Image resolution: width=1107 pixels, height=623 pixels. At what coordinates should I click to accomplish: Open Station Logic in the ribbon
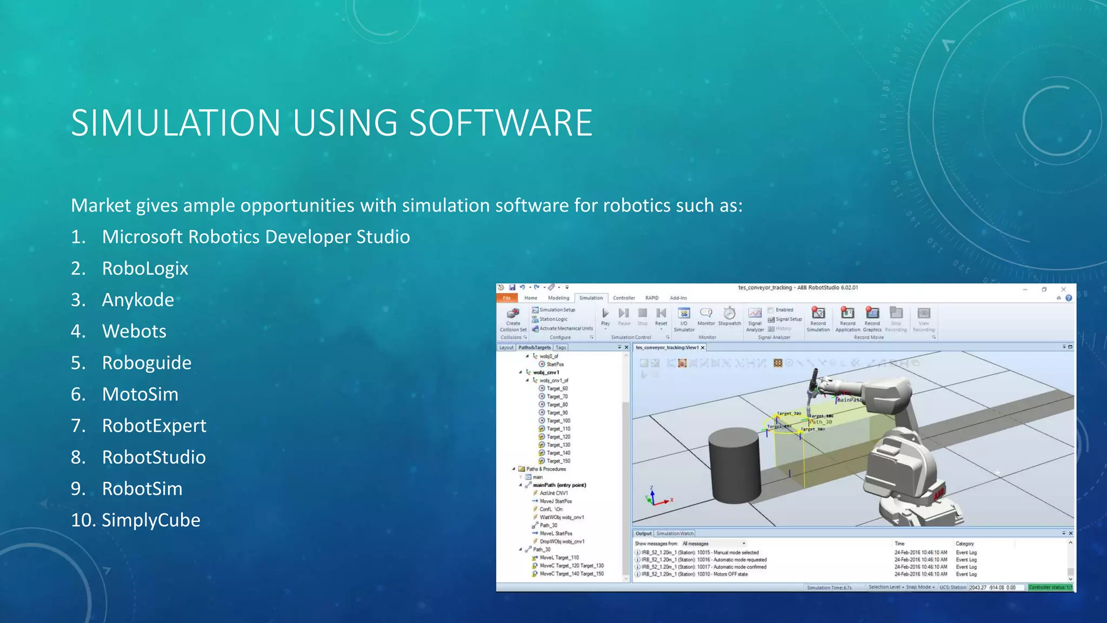pos(550,319)
